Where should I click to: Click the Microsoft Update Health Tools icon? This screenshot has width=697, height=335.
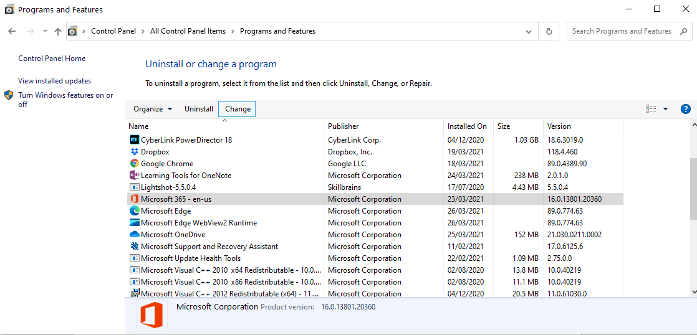click(x=134, y=258)
